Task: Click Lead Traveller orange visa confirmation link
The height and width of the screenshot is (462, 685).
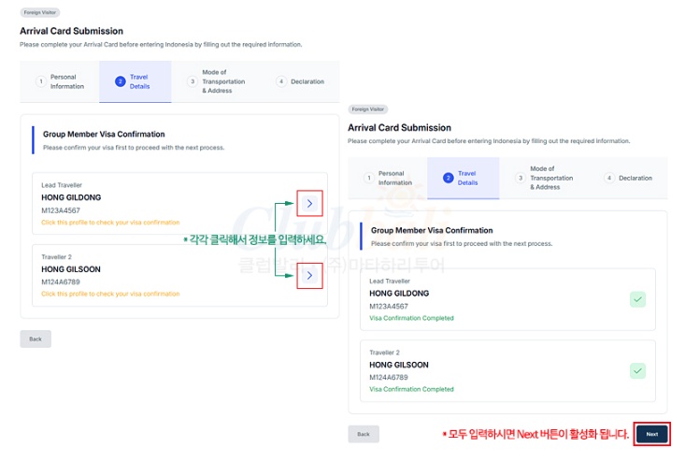Action: (110, 223)
